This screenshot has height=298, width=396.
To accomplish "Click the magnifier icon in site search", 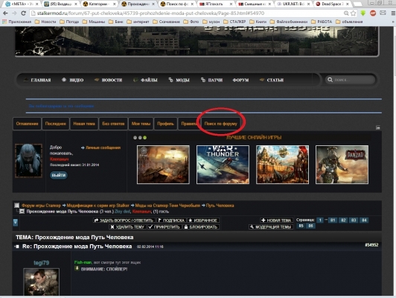I will [330, 80].
